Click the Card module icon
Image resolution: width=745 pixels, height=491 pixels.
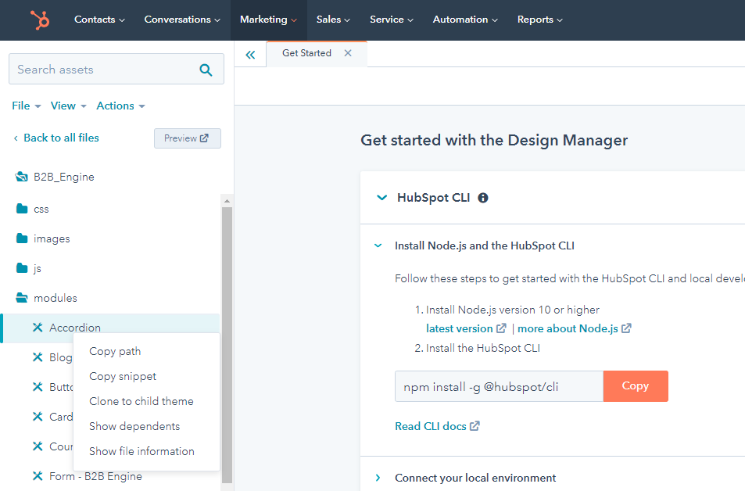38,417
